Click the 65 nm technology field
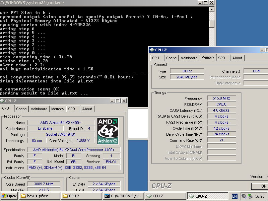Screen dimensions: 268x201 [37, 140]
